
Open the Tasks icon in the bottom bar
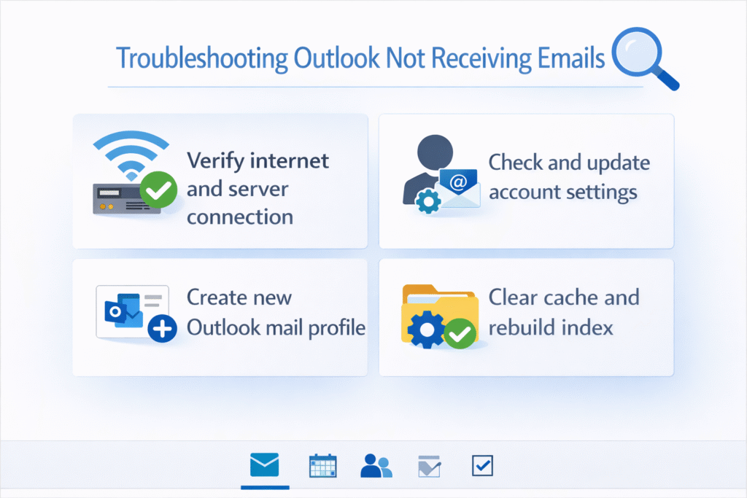pos(429,464)
